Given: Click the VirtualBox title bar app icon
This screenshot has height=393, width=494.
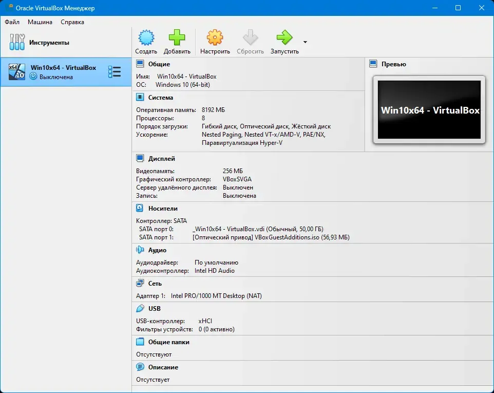Looking at the screenshot, I should 9,7.
